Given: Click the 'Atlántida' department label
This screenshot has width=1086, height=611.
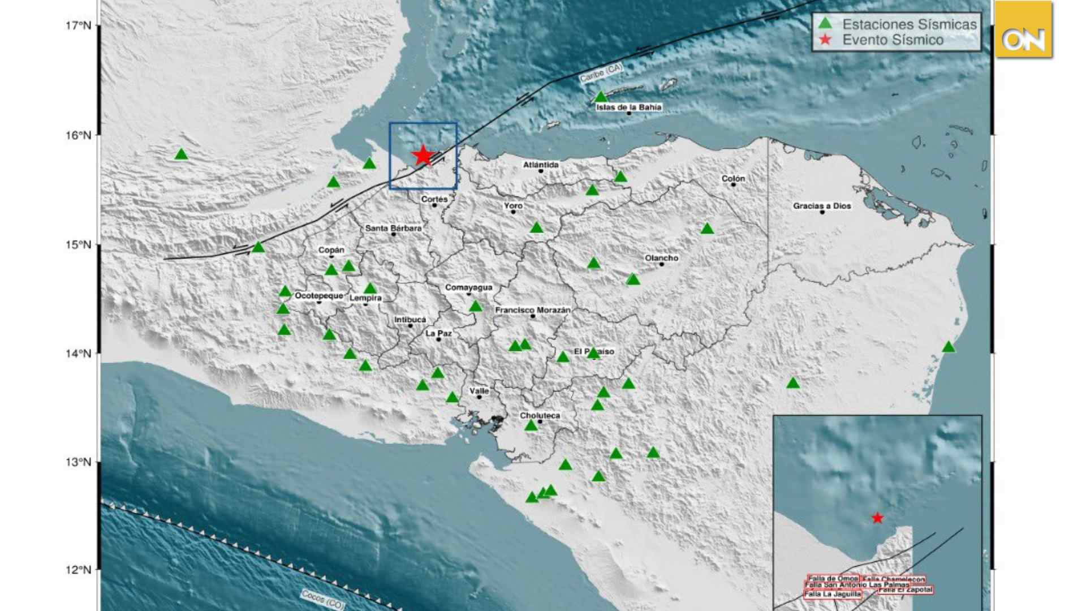Looking at the screenshot, I should [x=541, y=165].
